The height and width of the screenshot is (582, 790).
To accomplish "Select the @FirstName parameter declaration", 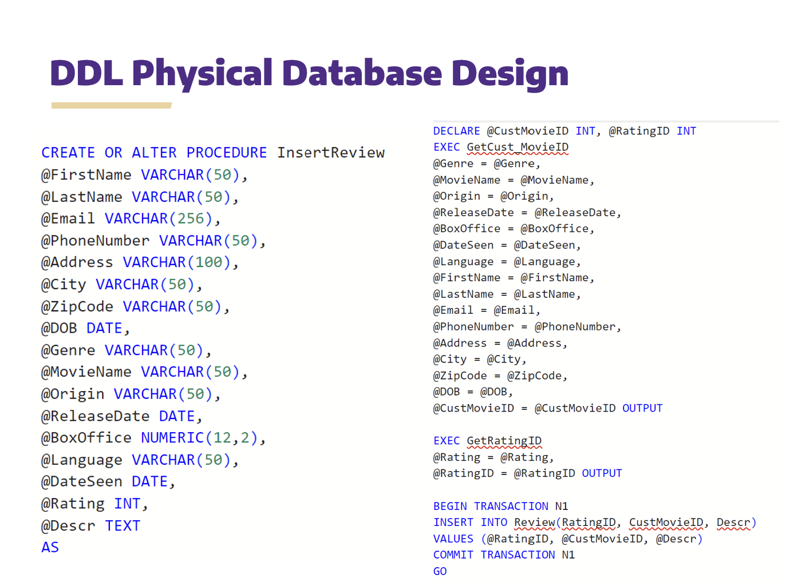I will click(x=142, y=174).
